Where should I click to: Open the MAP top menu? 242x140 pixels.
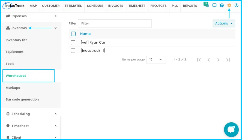click(x=33, y=6)
